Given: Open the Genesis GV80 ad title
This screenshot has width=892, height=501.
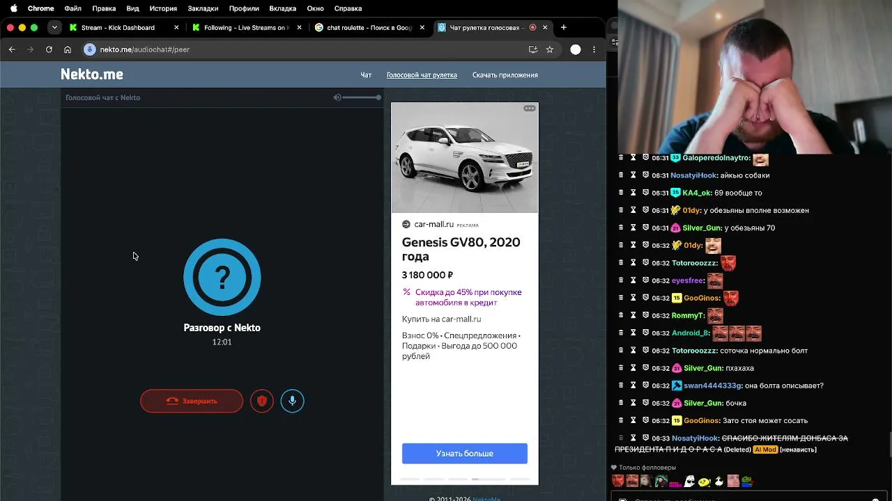Looking at the screenshot, I should 461,249.
